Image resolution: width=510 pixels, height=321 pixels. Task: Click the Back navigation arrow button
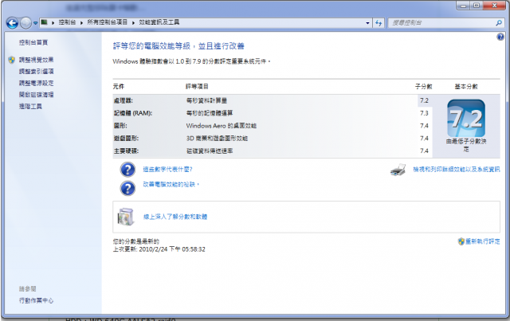tap(13, 23)
